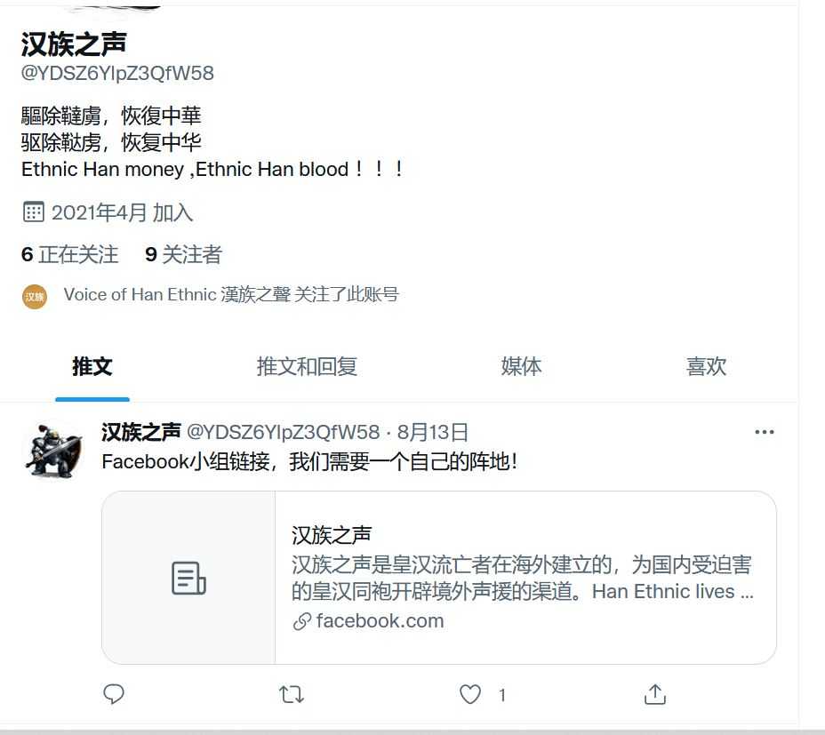Open the 6 正在关注 following list
The width and height of the screenshot is (825, 735).
pyautogui.click(x=70, y=255)
